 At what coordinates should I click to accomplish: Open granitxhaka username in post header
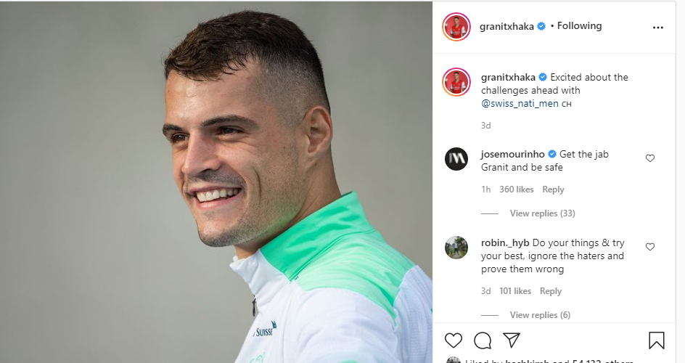506,26
